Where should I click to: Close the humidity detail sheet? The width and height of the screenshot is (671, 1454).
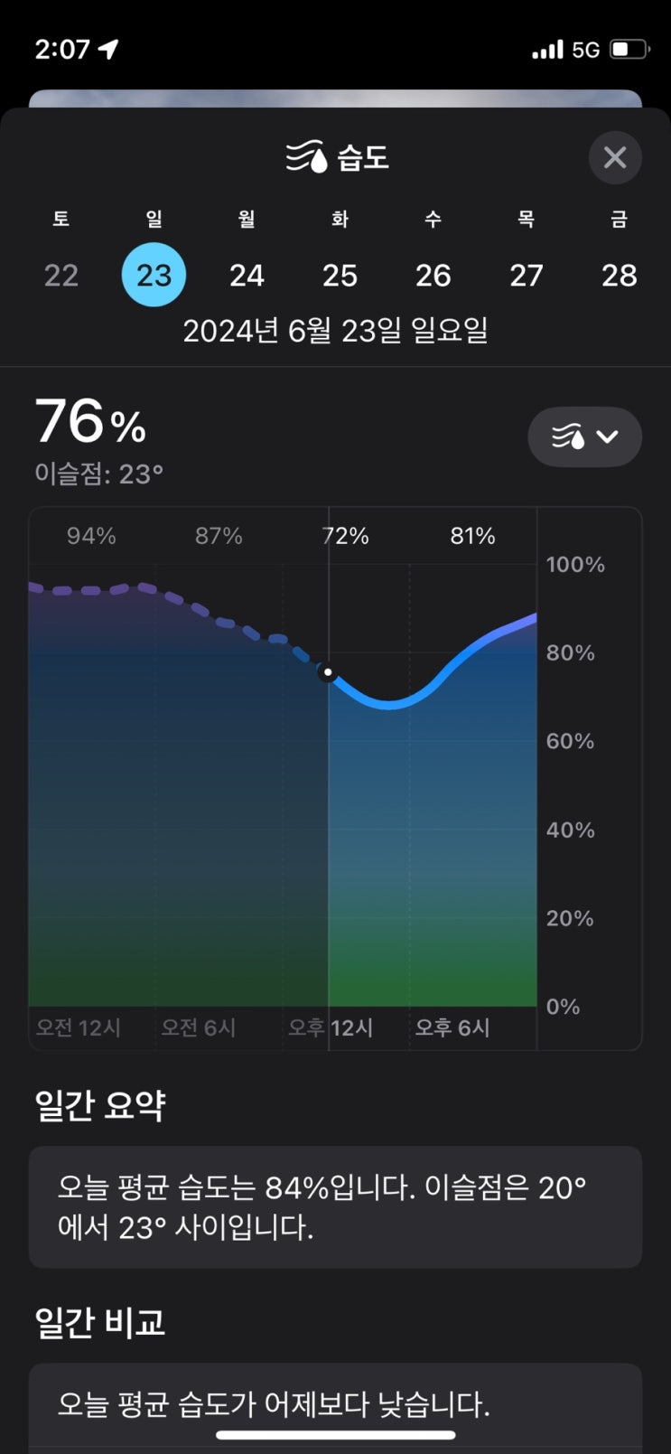[x=615, y=158]
